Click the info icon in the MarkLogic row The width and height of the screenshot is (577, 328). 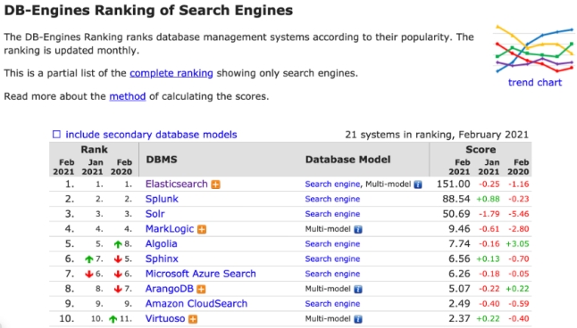click(357, 230)
